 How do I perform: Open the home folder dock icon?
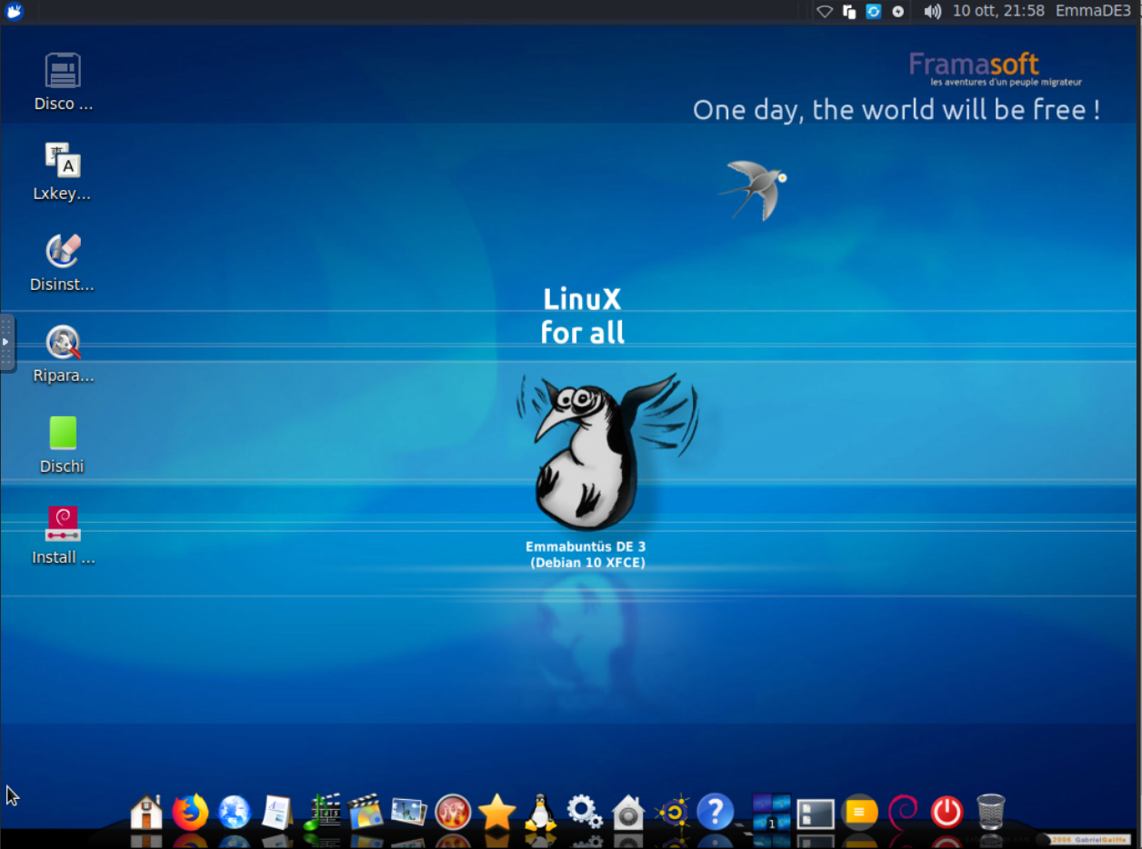click(146, 811)
